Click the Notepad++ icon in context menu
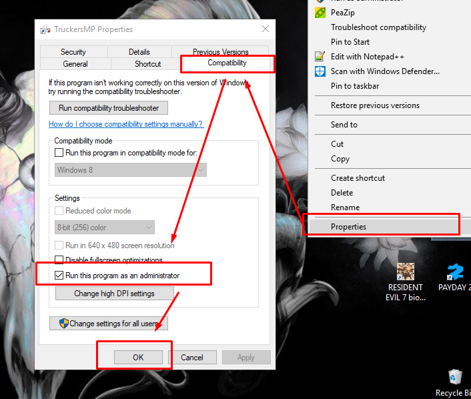 (320, 57)
